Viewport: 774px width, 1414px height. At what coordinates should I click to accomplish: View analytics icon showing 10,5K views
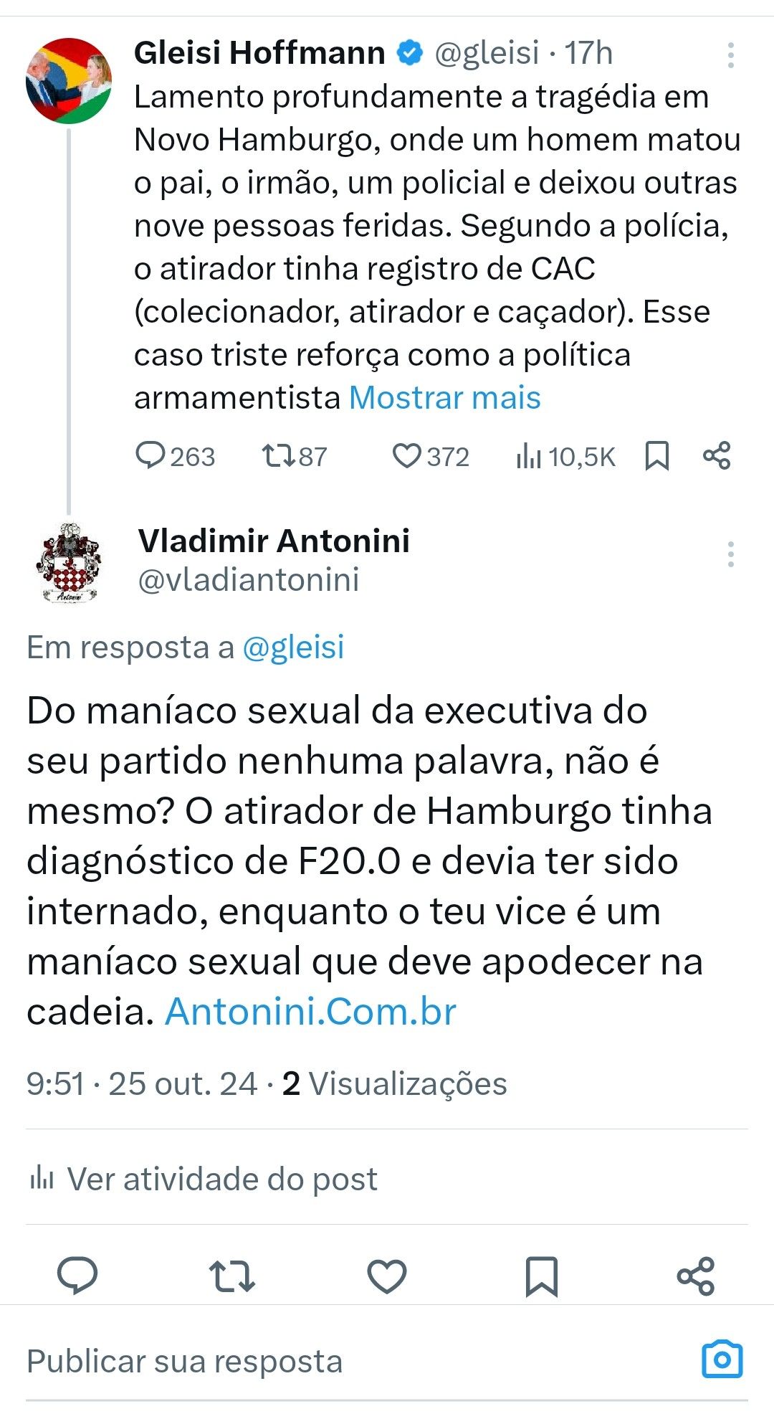[x=528, y=455]
